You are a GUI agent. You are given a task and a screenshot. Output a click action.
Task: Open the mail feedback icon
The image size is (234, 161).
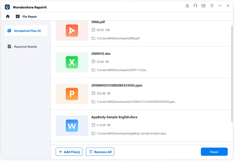pyautogui.click(x=203, y=6)
